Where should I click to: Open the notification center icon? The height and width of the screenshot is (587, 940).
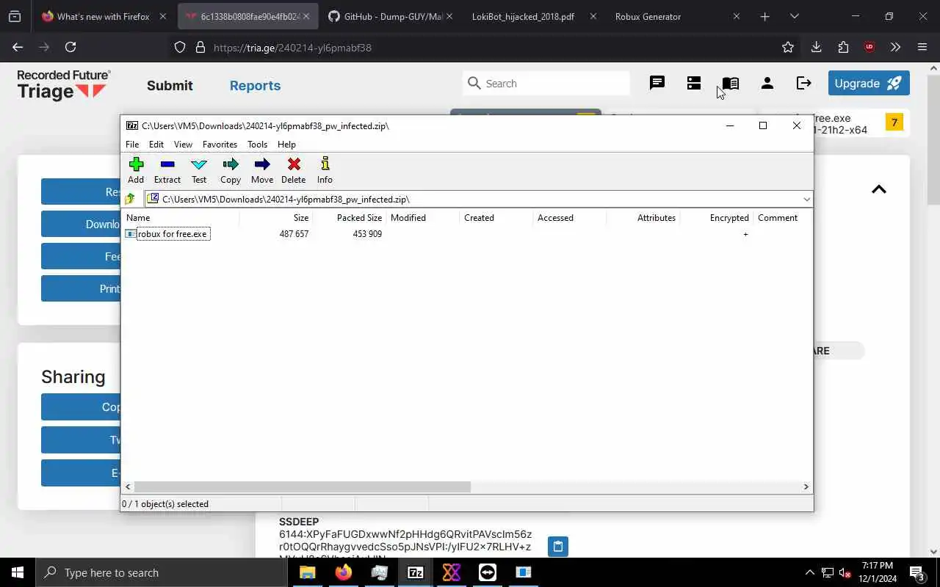point(917,572)
